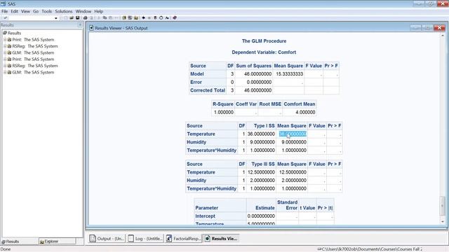Image resolution: width=449 pixels, height=252 pixels.
Task: Open the Help menu
Action: pos(98,11)
